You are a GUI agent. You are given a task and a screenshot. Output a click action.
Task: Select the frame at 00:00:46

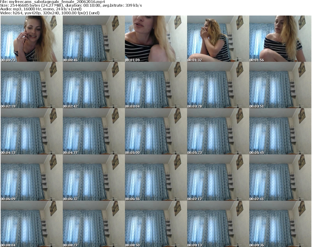(94, 39)
